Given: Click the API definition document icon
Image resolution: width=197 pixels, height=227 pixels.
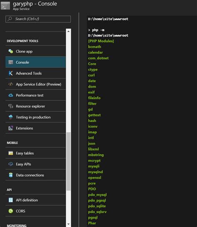Looking at the screenshot, I should (11, 200).
